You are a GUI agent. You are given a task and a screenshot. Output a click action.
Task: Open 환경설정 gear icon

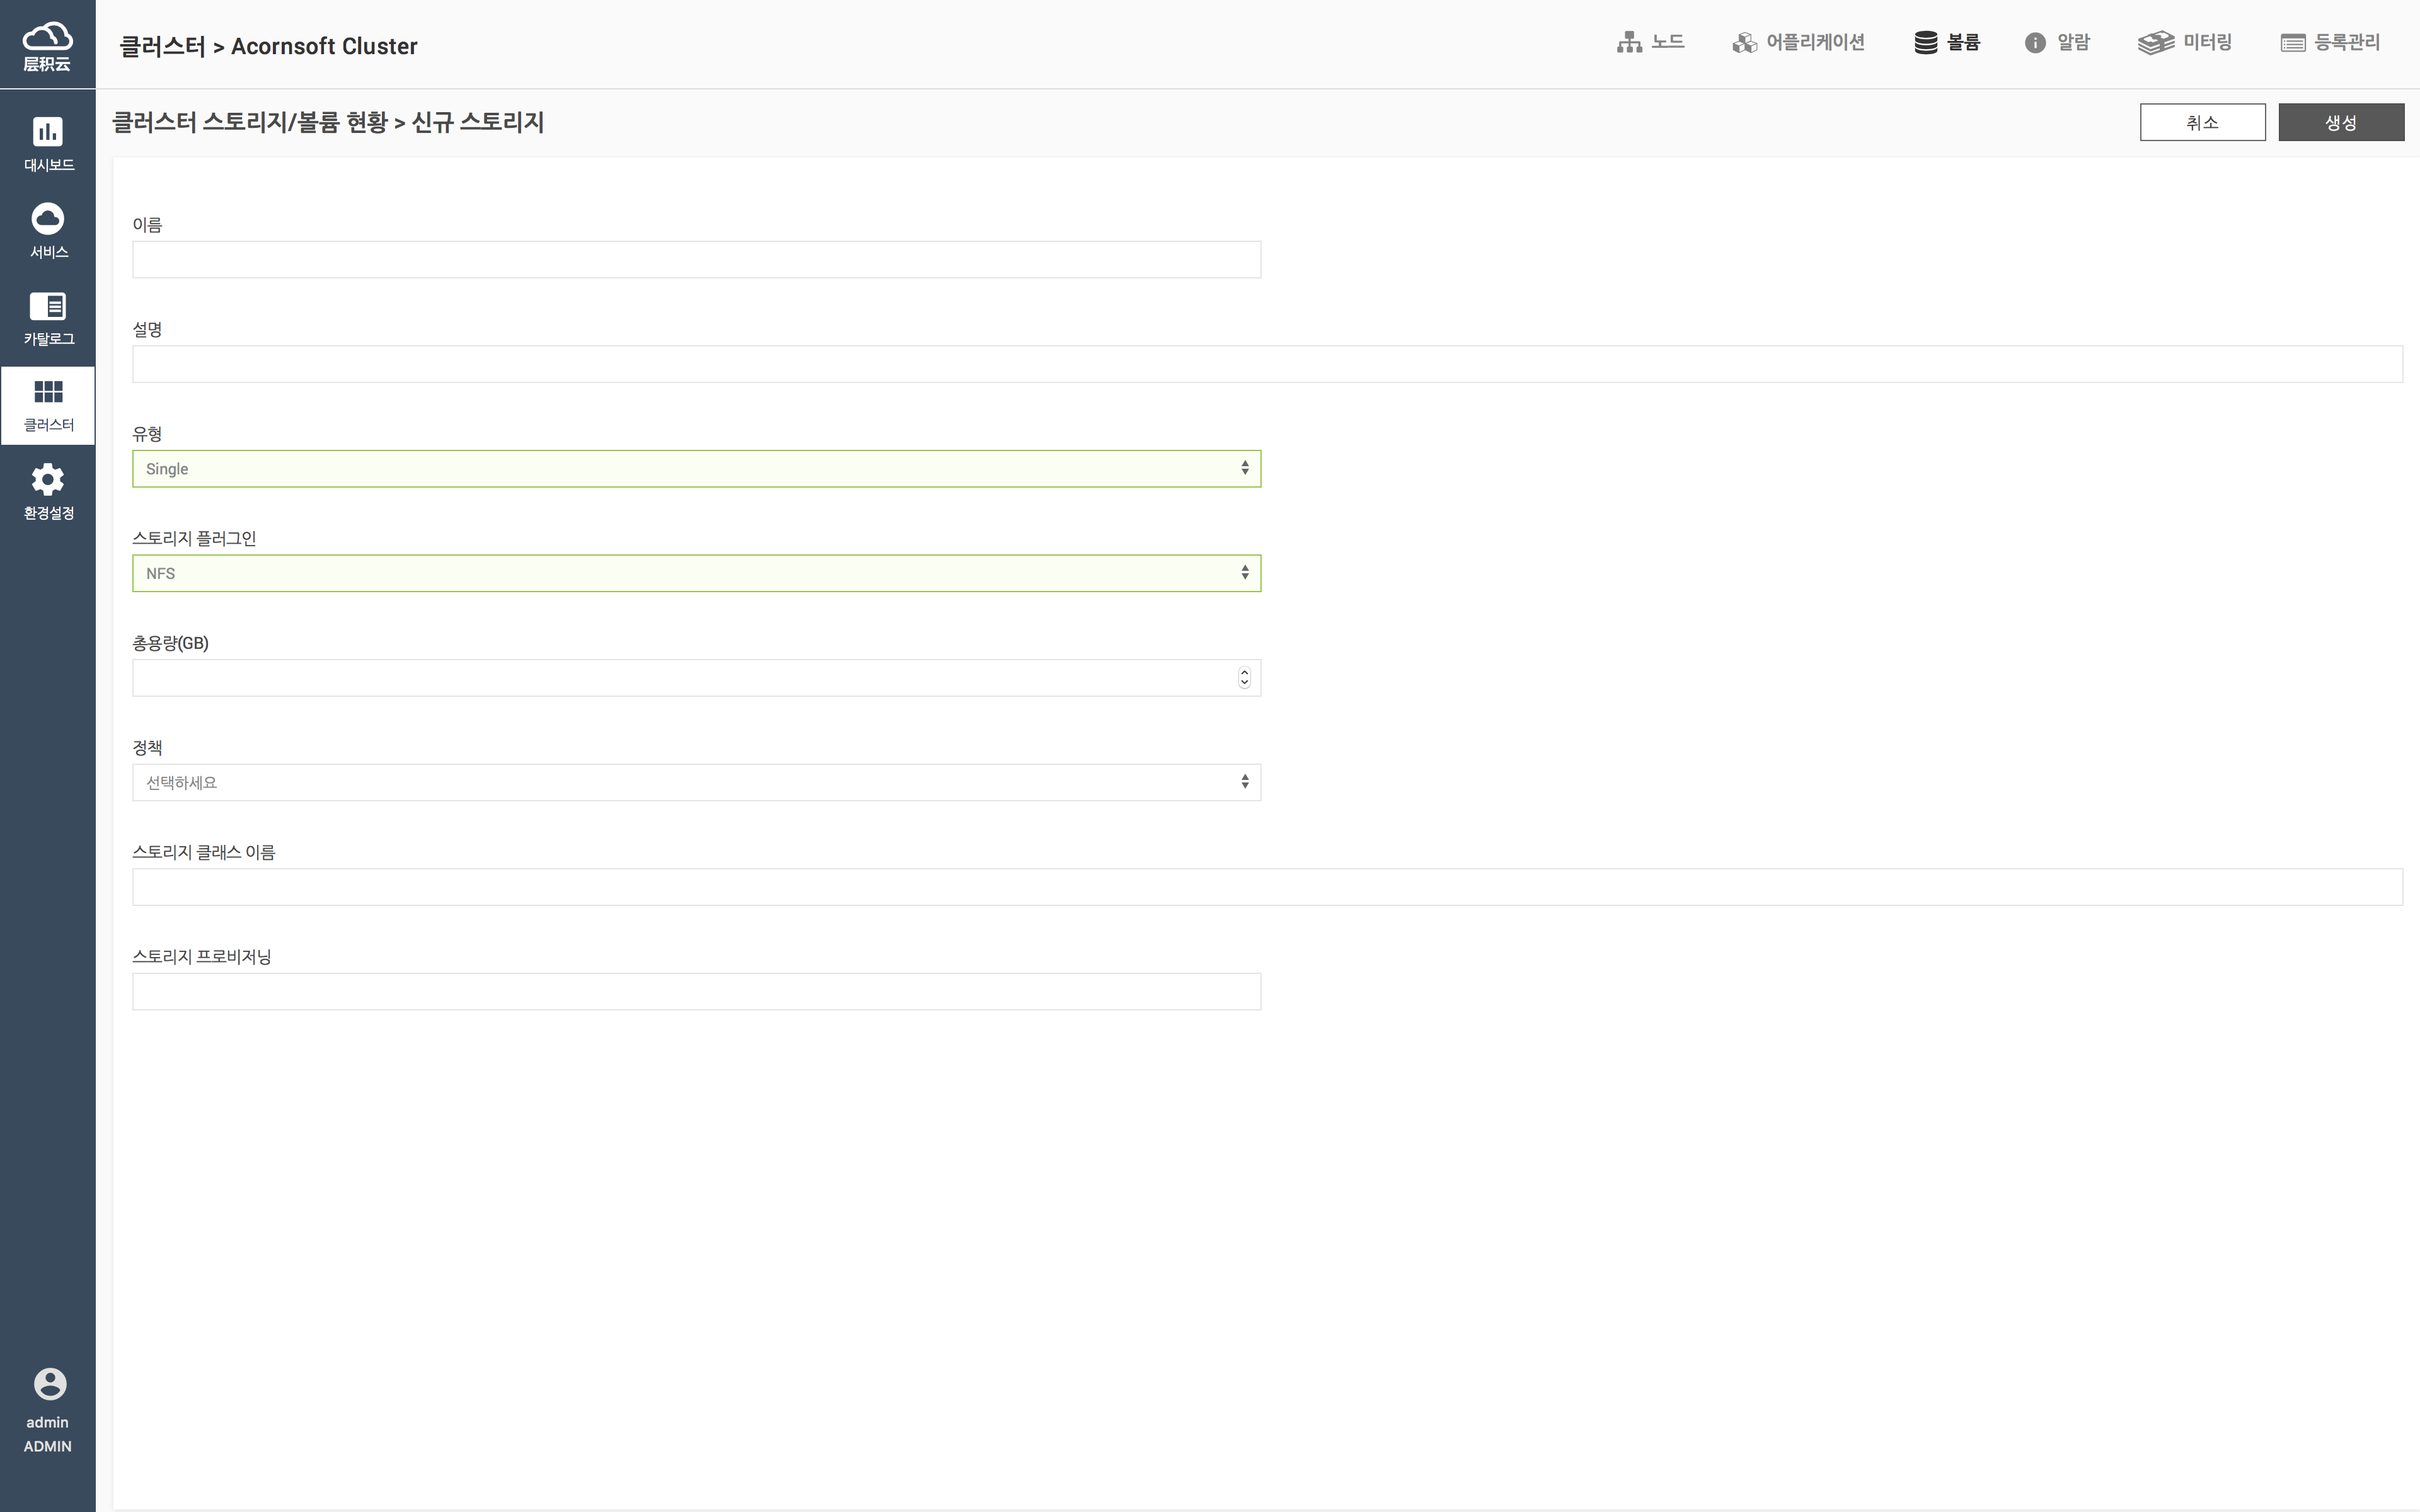click(x=48, y=479)
